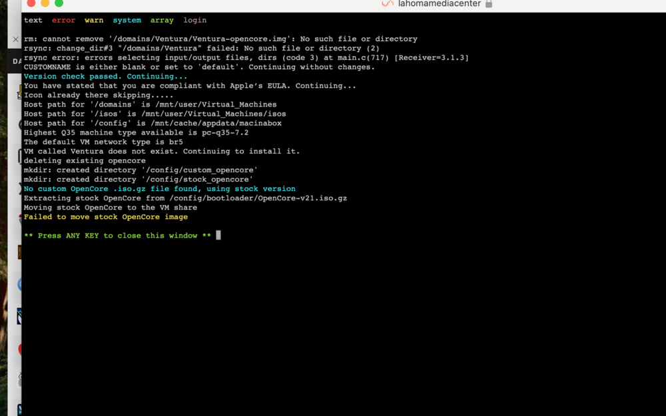Click the 'lahomamediacenter' window title
The width and height of the screenshot is (666, 416).
pyautogui.click(x=439, y=4)
